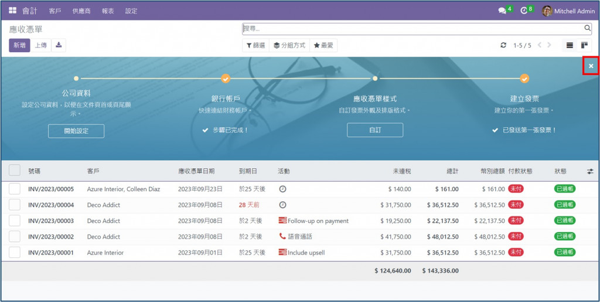Viewport: 600px width, 302px height.
Task: Click the 上傳 button
Action: 41,45
